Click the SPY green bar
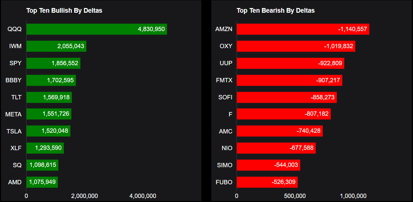The height and width of the screenshot is (202, 413). [x=53, y=63]
